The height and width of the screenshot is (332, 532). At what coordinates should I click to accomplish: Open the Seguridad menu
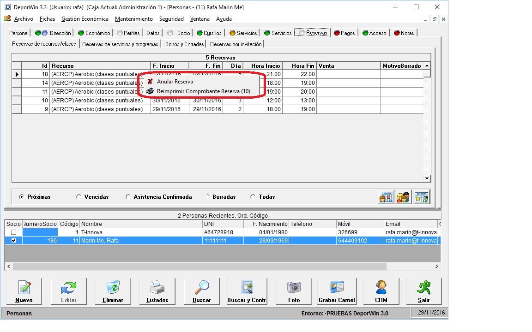[171, 19]
